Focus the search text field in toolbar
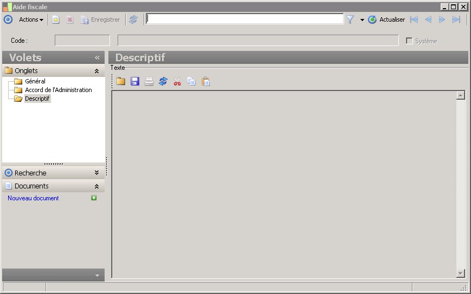This screenshot has height=294, width=471. (244, 19)
